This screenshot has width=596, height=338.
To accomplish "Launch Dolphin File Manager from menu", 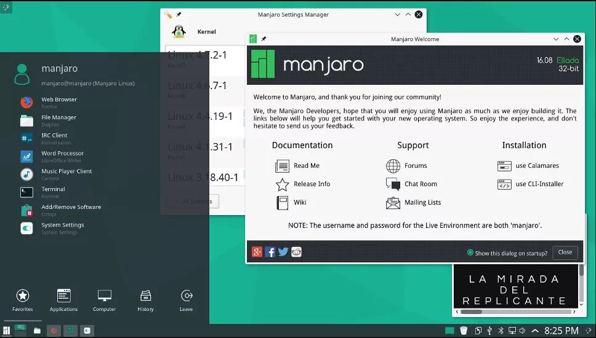I will [48, 120].
